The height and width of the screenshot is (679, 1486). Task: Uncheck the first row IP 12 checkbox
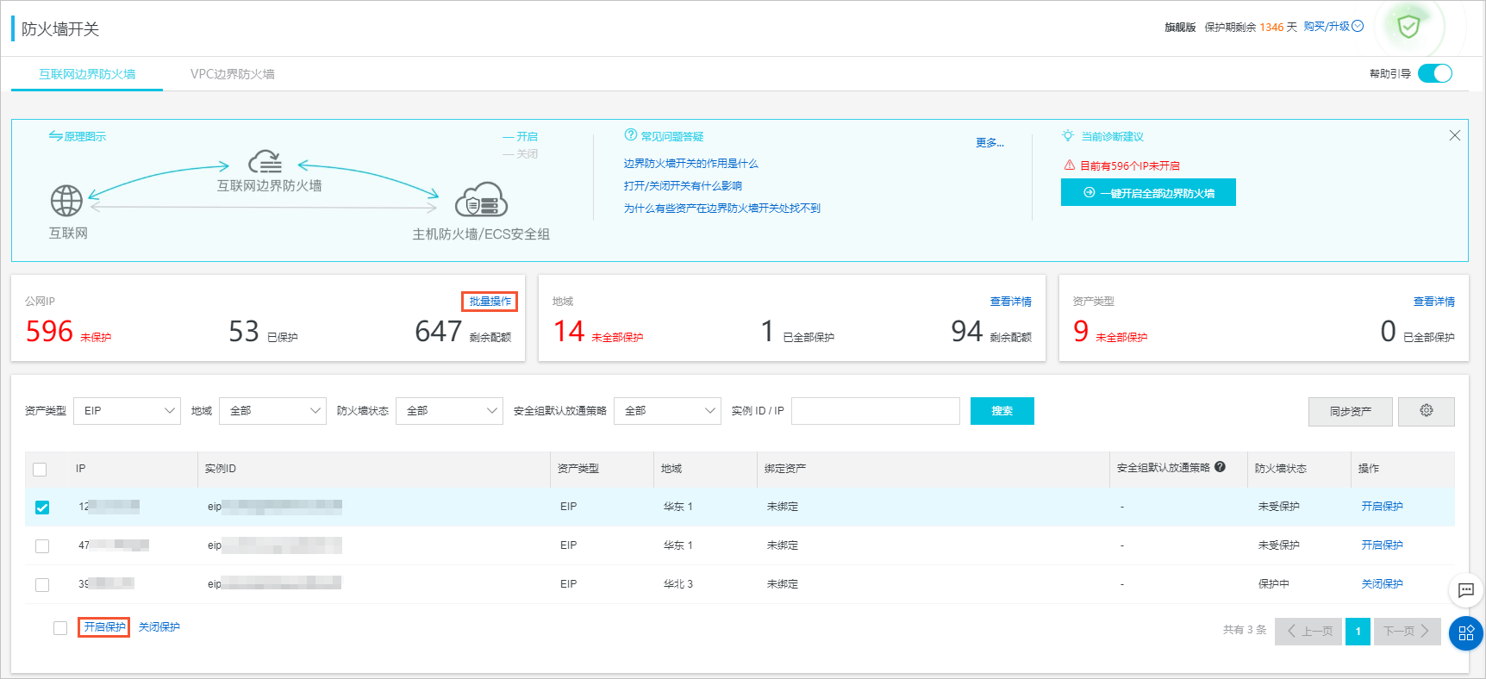coord(42,508)
